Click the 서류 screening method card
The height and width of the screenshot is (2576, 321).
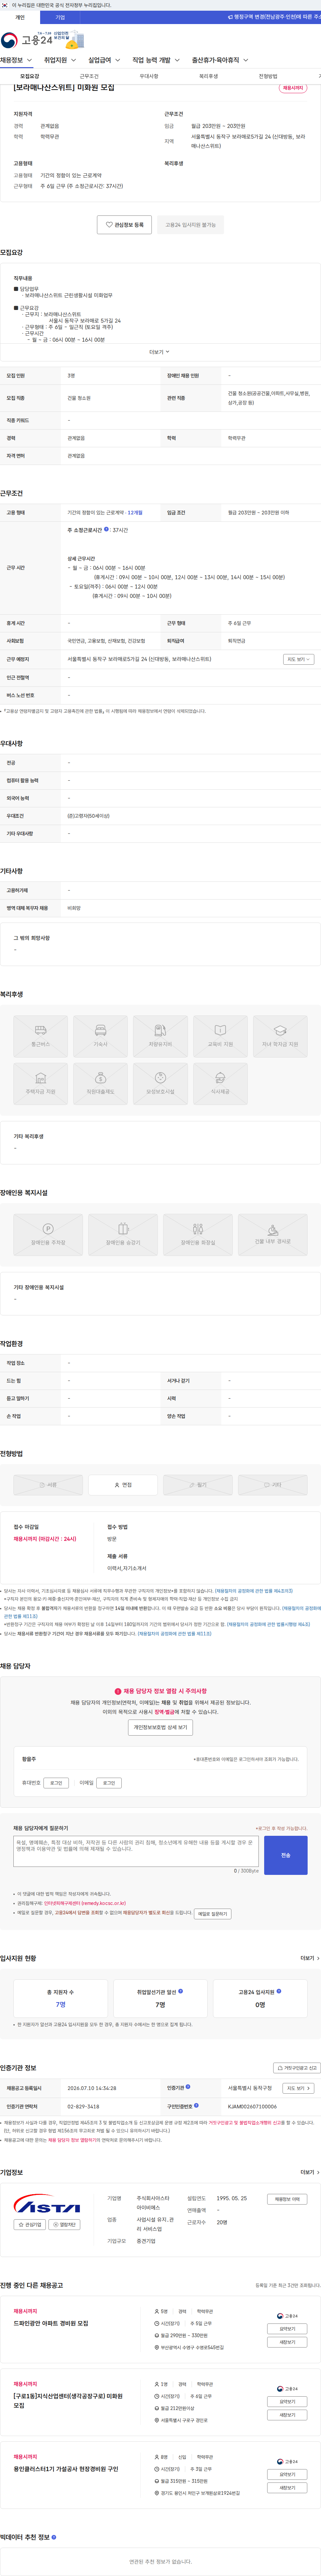coord(48,1485)
